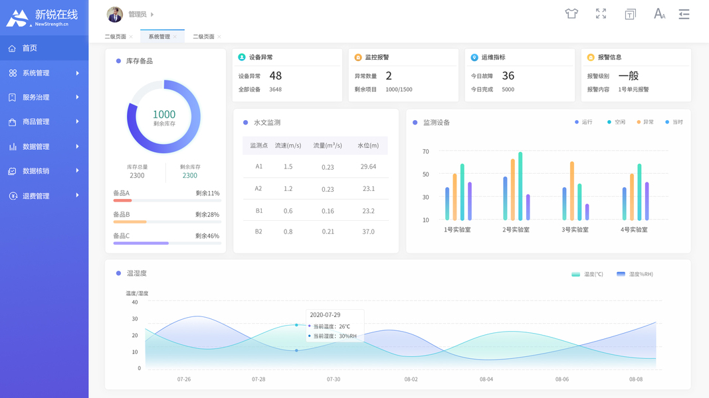The width and height of the screenshot is (709, 398).
Task: Open the font size Aa icon
Action: (659, 13)
